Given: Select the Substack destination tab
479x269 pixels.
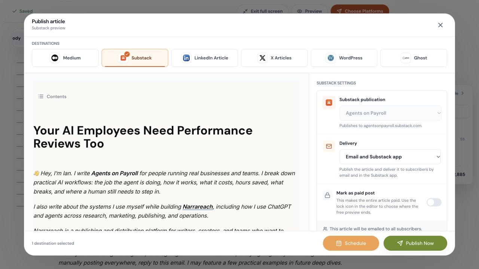Looking at the screenshot, I should [x=135, y=58].
